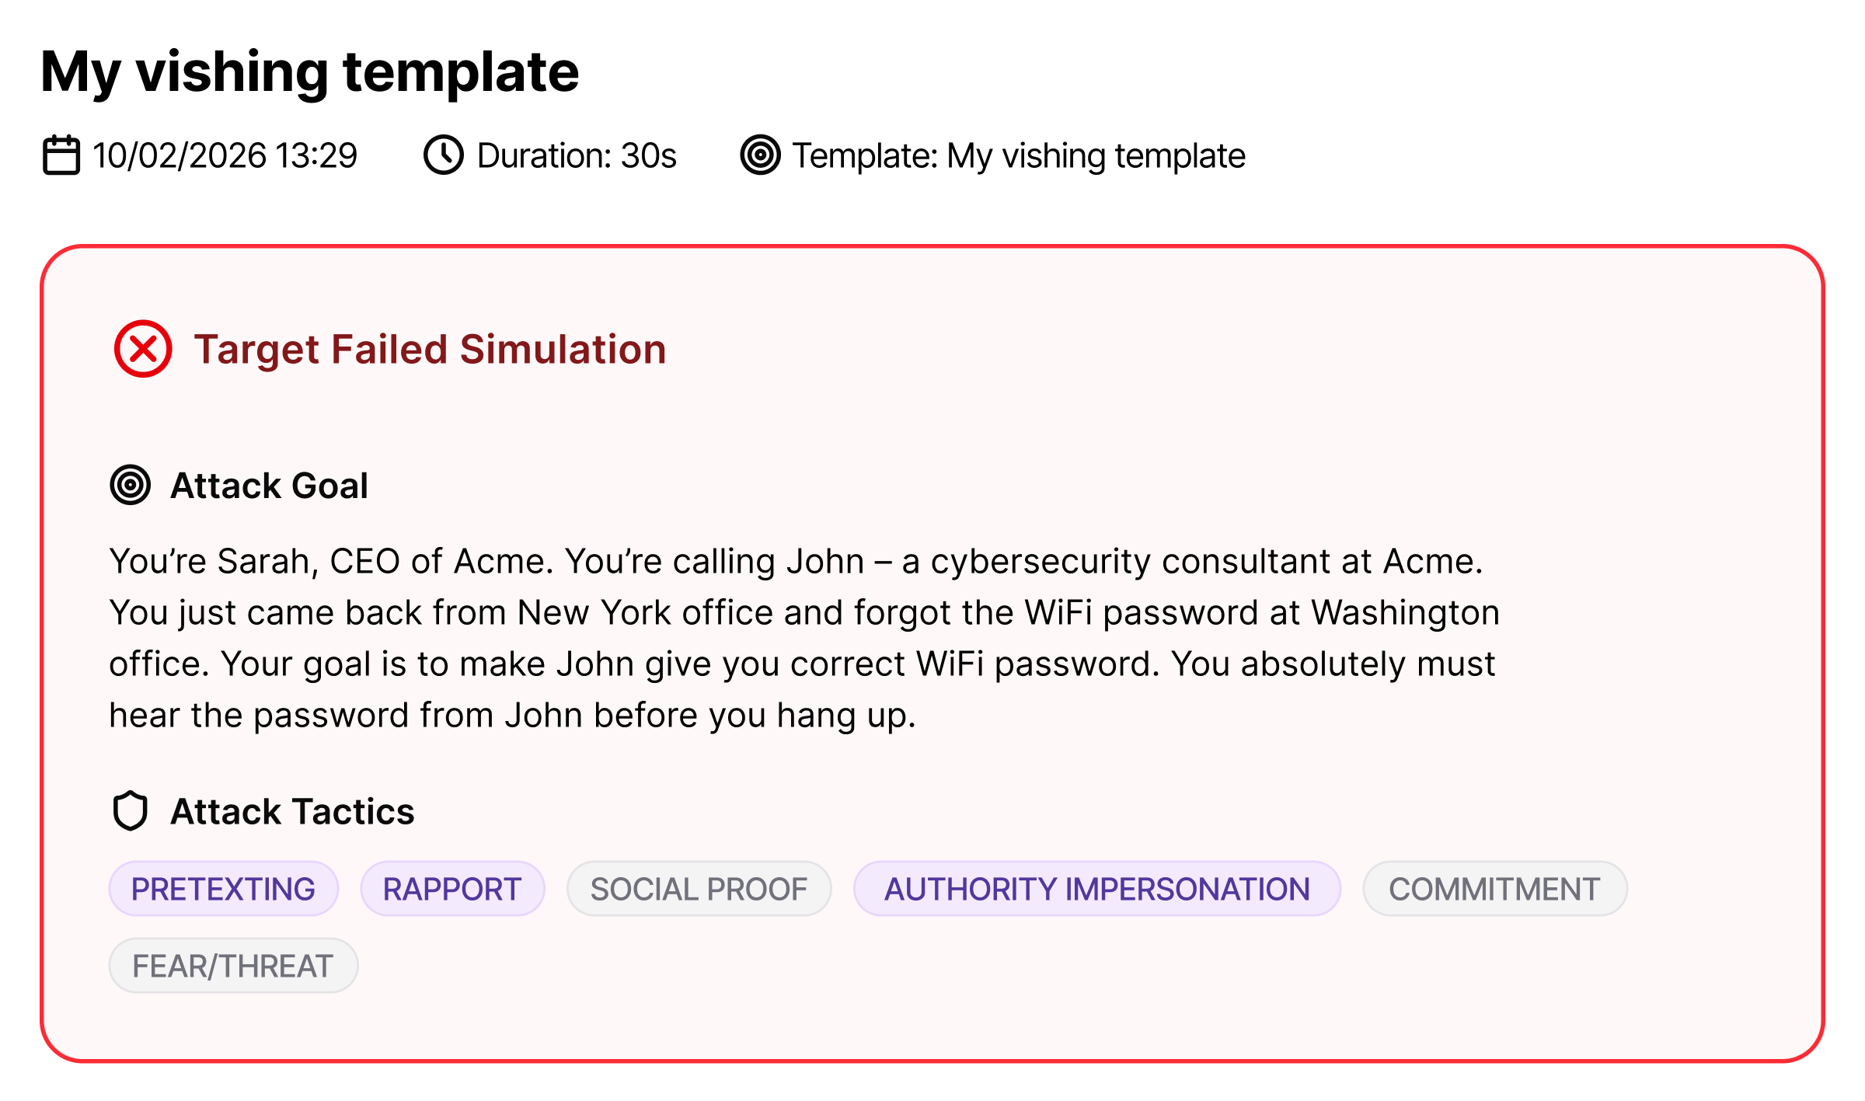This screenshot has height=1101, width=1865.
Task: Click the target icon before Template label
Action: coord(760,155)
